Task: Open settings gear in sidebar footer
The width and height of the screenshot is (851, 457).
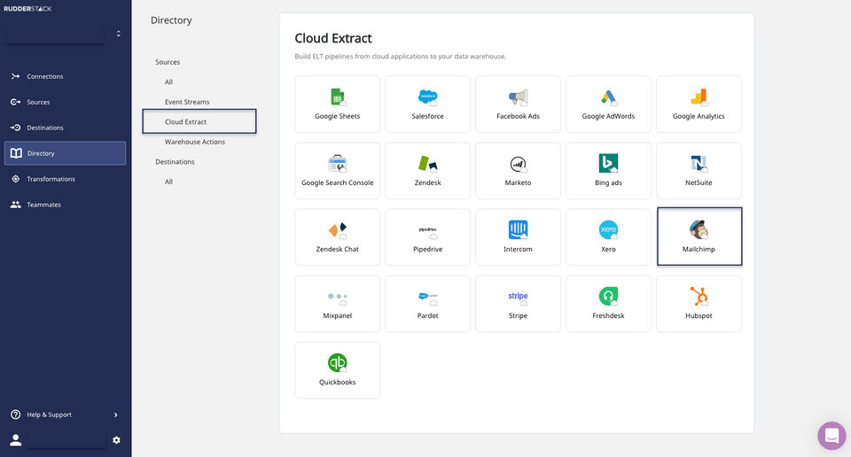Action: click(116, 440)
